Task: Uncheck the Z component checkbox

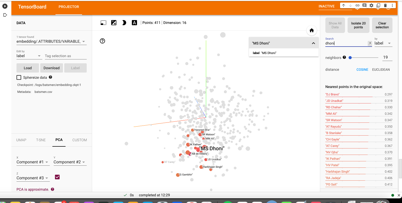Action: [x=57, y=177]
